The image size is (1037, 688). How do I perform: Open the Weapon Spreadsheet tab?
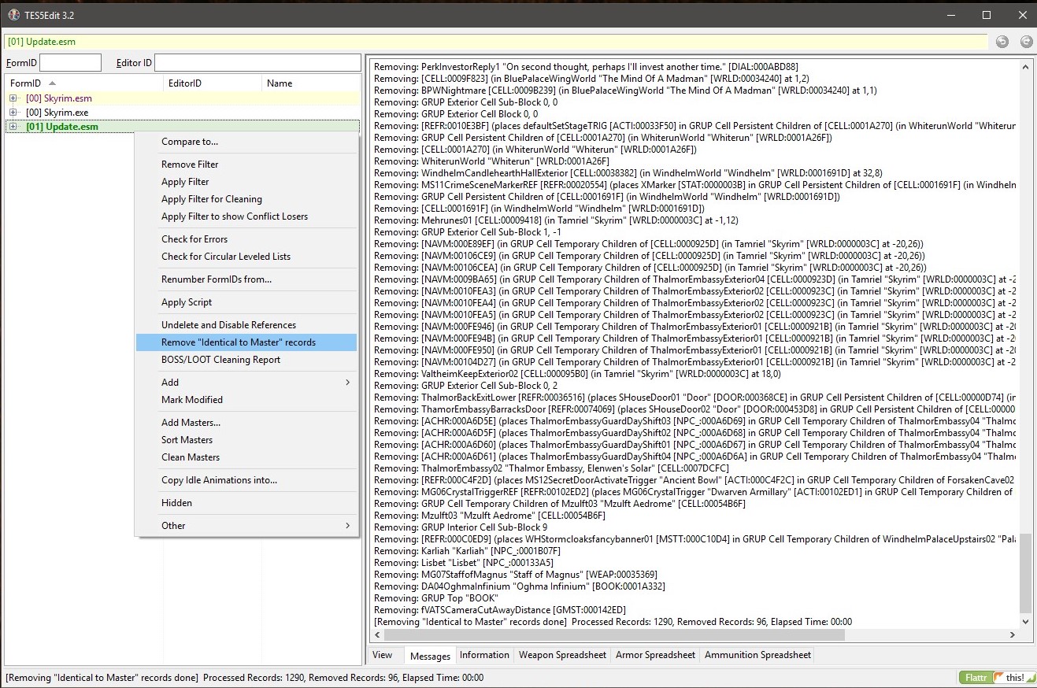click(562, 655)
